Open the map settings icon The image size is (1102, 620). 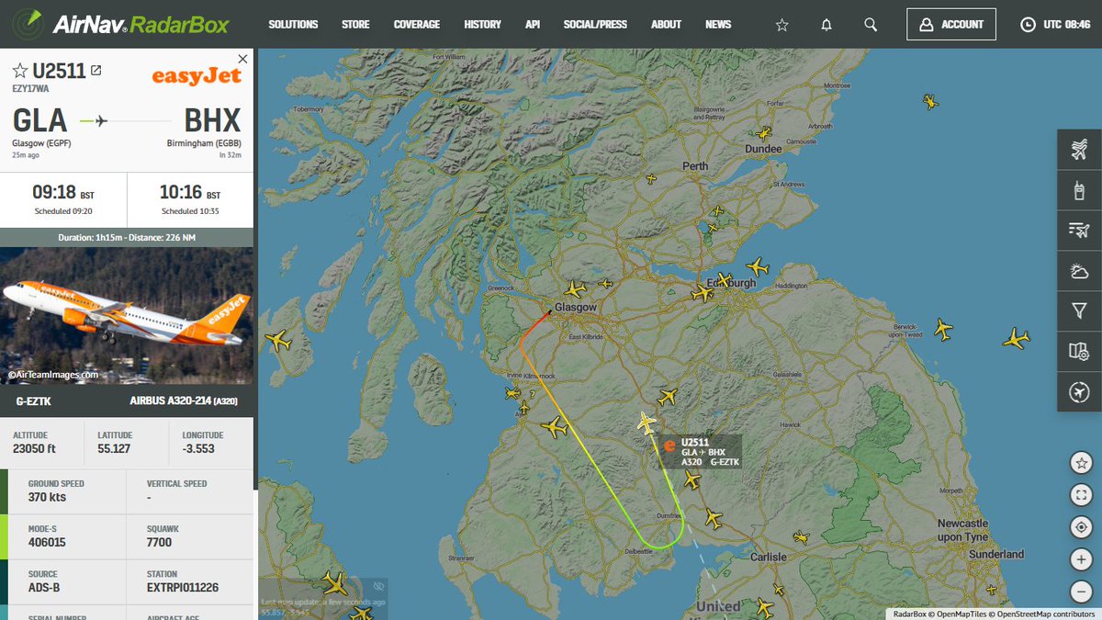point(1079,351)
